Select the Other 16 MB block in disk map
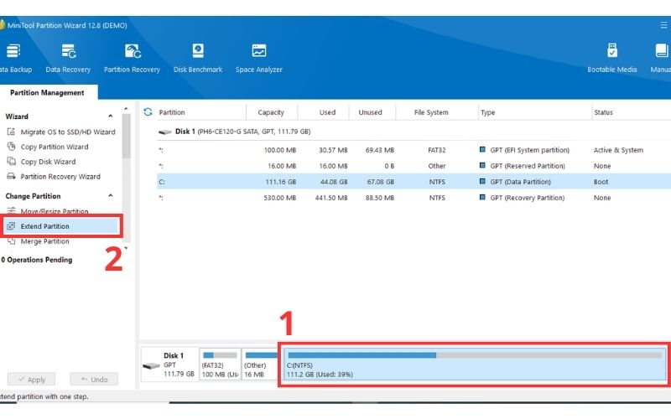Viewport: 671px width, 419px height. [x=260, y=365]
